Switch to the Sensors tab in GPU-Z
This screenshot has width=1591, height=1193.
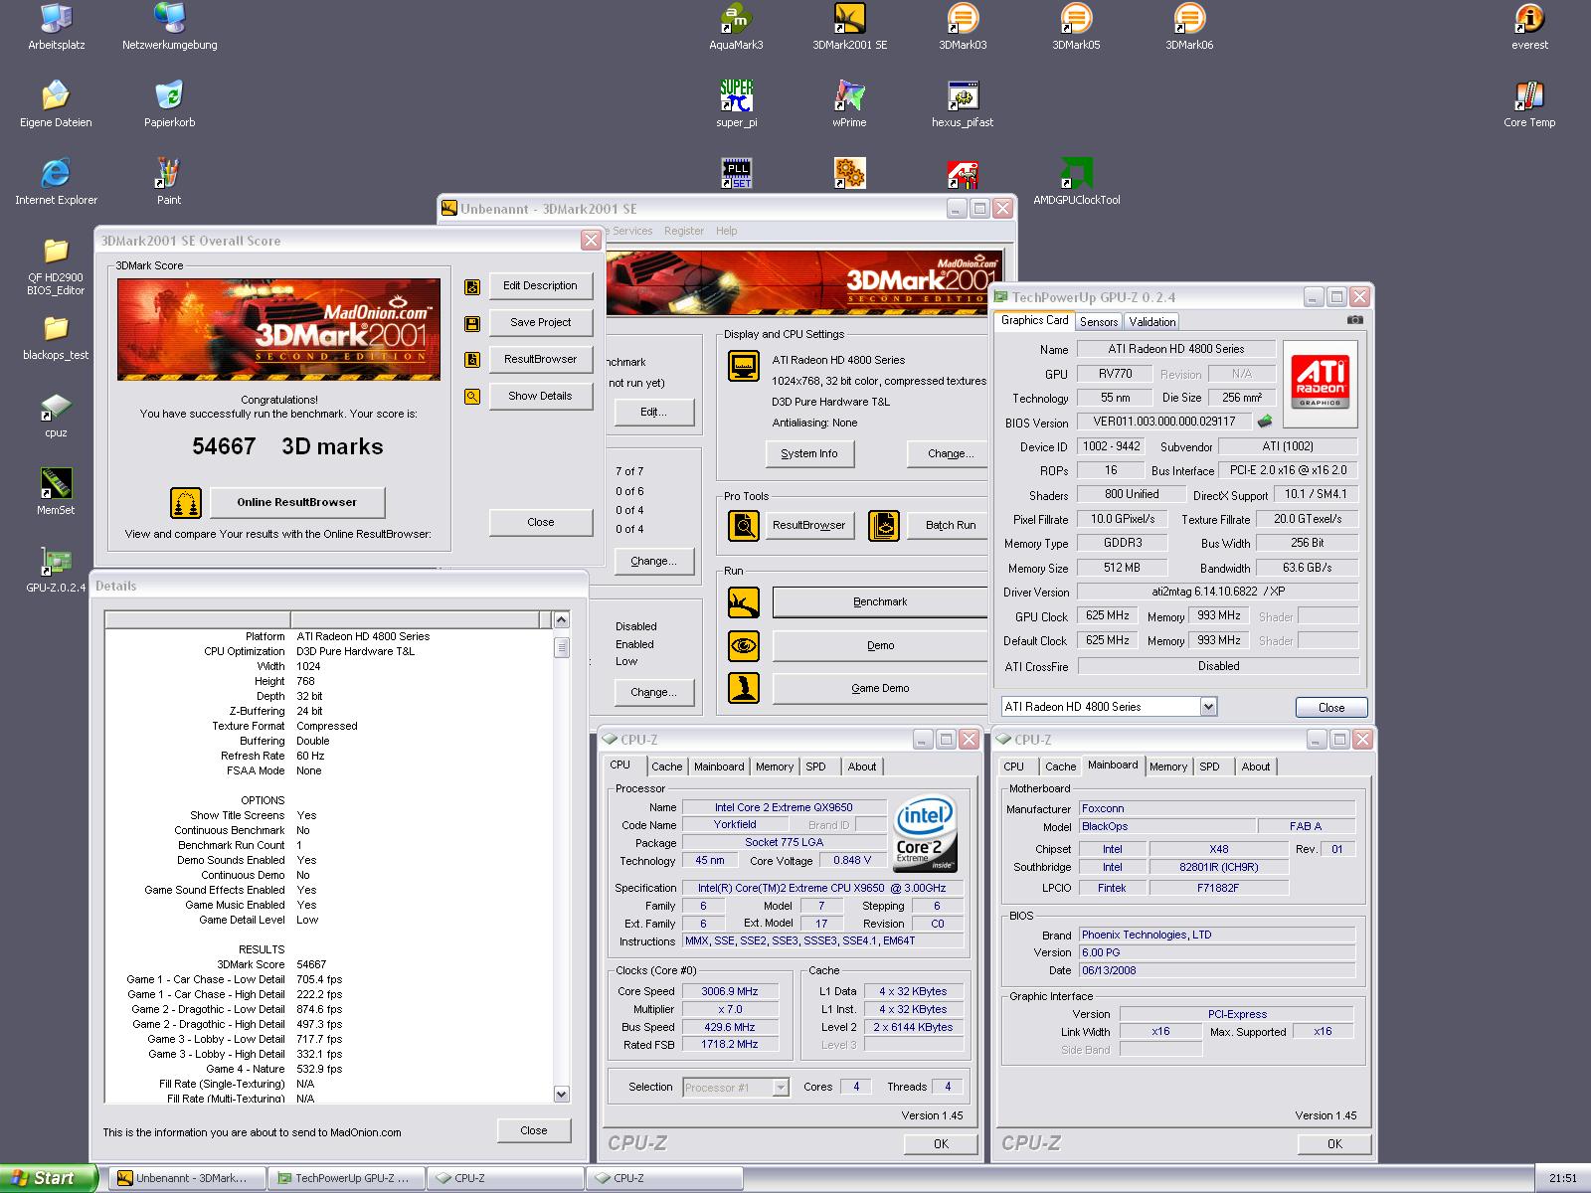pos(1099,321)
